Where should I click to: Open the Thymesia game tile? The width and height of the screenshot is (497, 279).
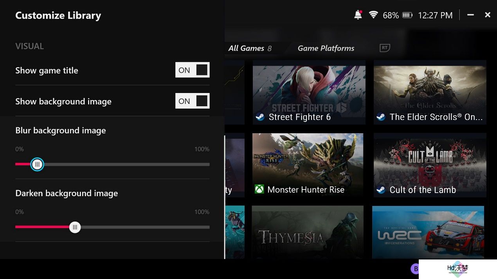308,232
